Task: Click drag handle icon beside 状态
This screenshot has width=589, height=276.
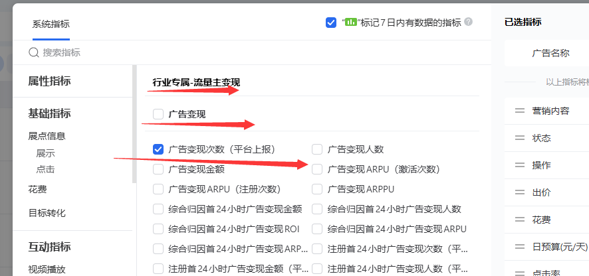Action: 519,138
